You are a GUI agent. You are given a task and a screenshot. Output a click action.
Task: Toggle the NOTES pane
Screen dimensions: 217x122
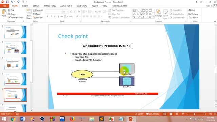tap(139, 114)
